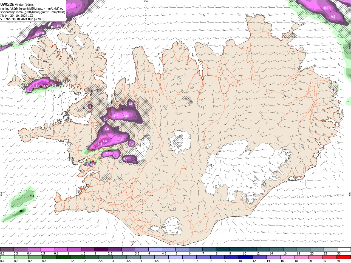
Task: Pick the dark green 1 swatch in bottom legend row
Action: click(x=63, y=257)
